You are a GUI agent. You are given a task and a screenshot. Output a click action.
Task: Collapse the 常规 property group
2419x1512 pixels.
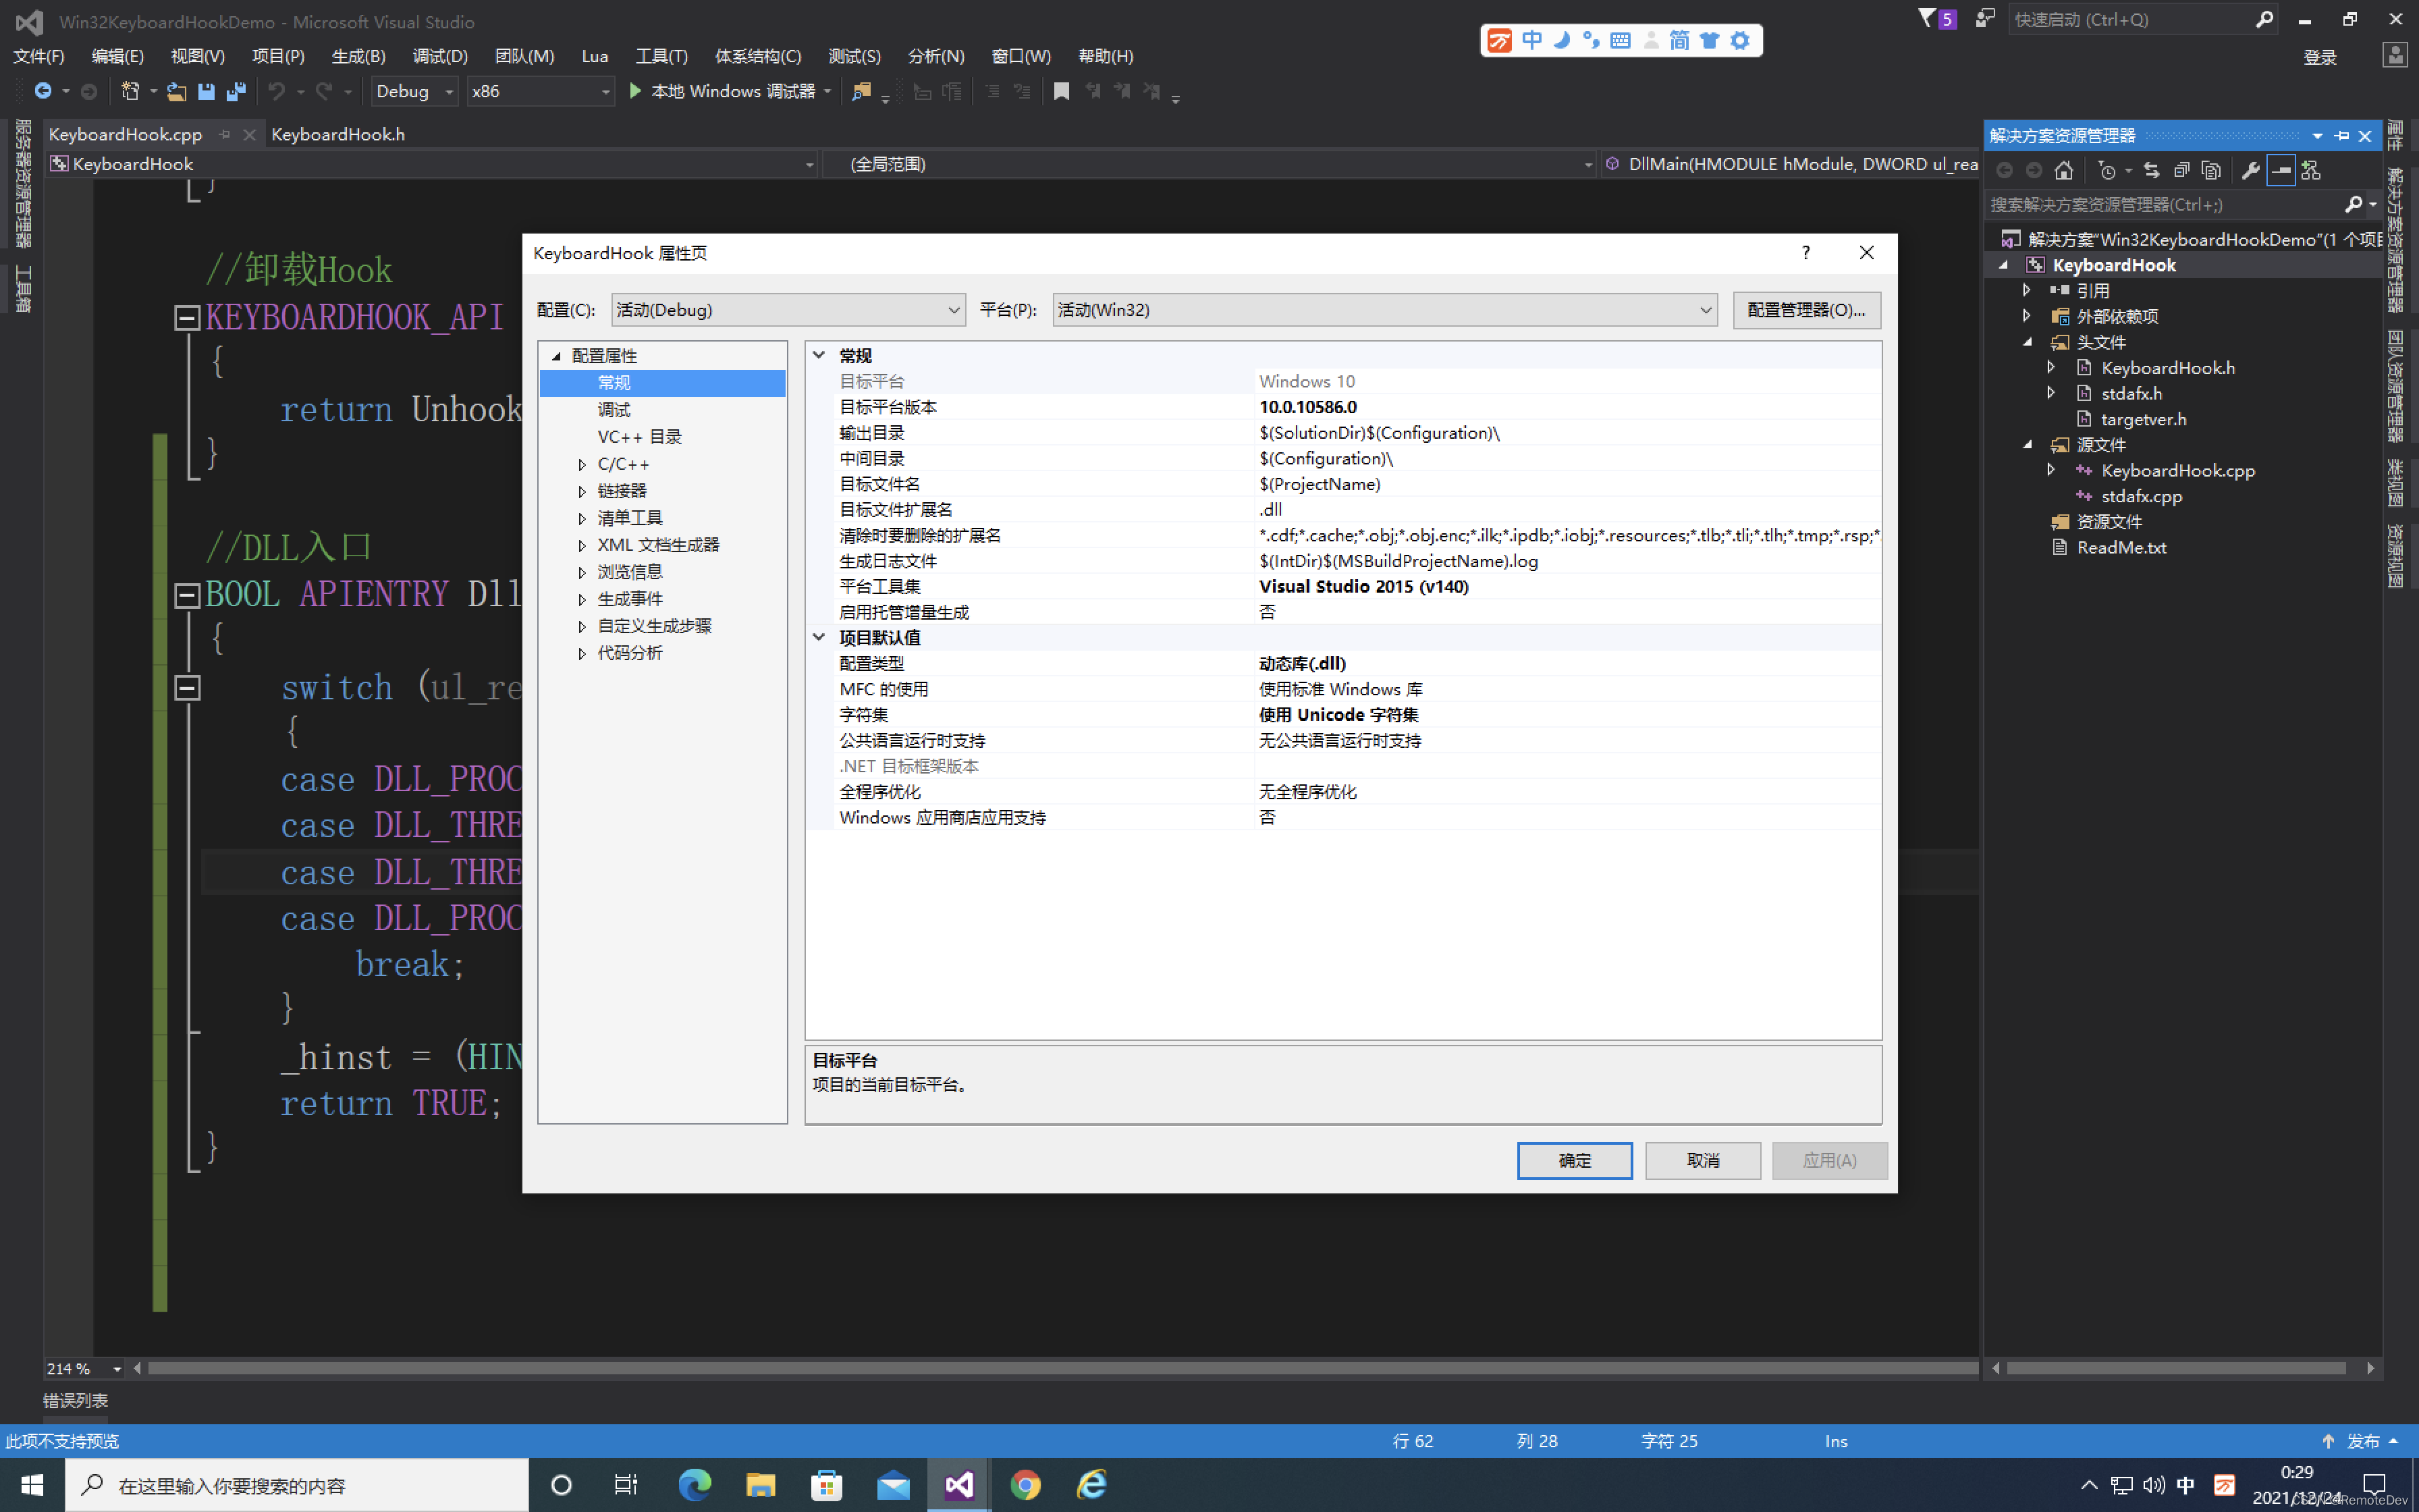tap(819, 355)
